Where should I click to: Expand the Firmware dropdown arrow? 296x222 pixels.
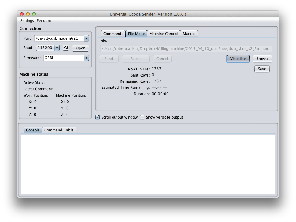coord(86,58)
